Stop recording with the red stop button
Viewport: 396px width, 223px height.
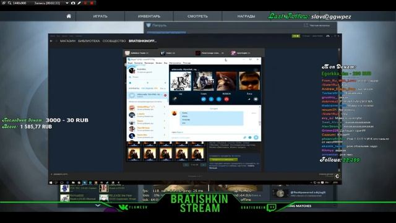pos(92,3)
